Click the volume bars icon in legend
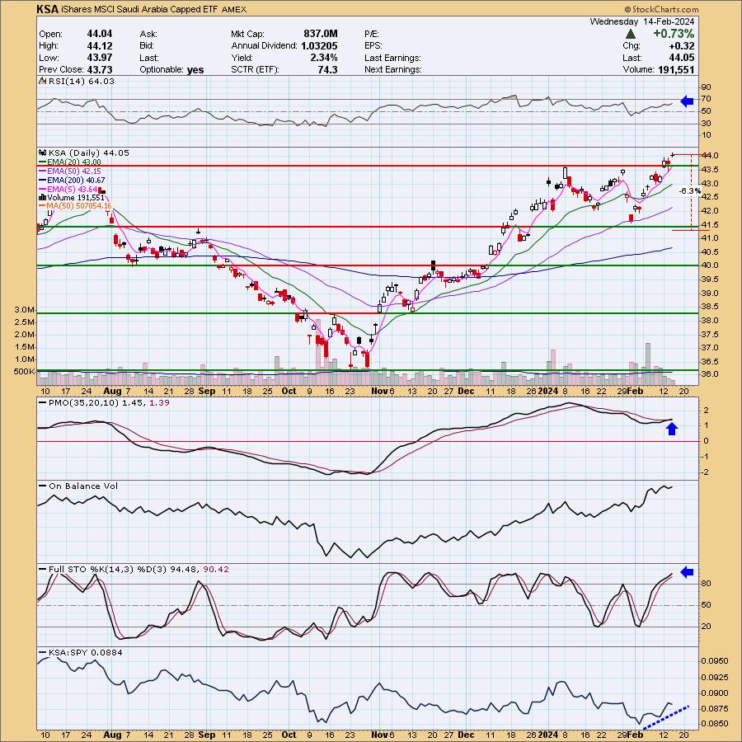 tap(42, 197)
